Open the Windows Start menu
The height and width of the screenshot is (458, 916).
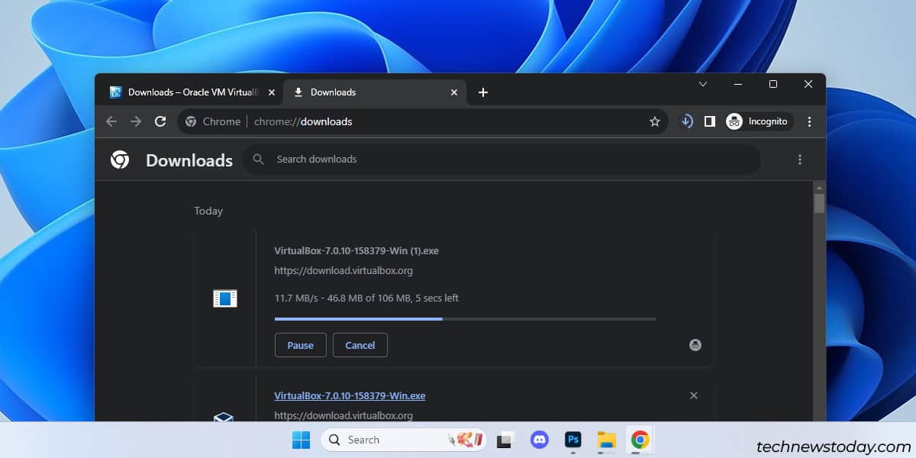coord(301,440)
